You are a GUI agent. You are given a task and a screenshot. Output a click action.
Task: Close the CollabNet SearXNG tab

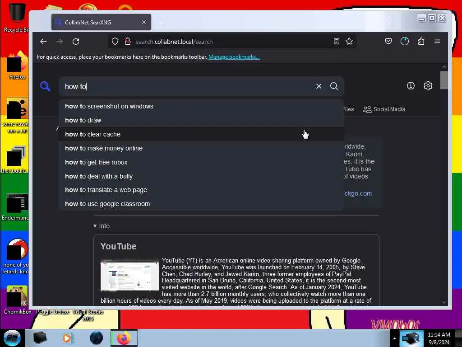(144, 22)
